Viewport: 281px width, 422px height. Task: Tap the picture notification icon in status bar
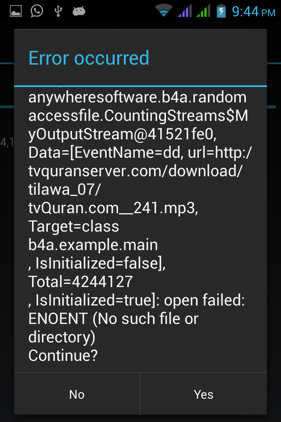point(16,11)
